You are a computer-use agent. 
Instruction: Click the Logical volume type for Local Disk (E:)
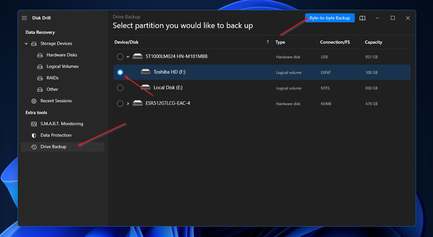point(289,88)
